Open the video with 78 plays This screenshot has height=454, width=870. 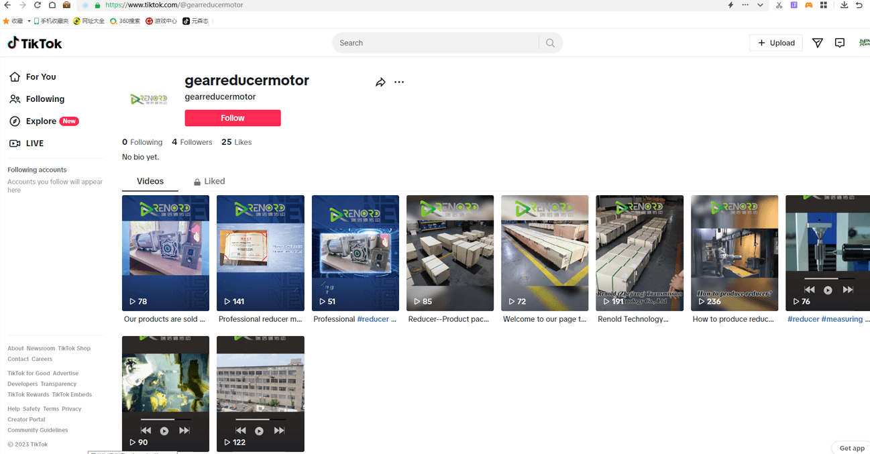[x=166, y=253]
